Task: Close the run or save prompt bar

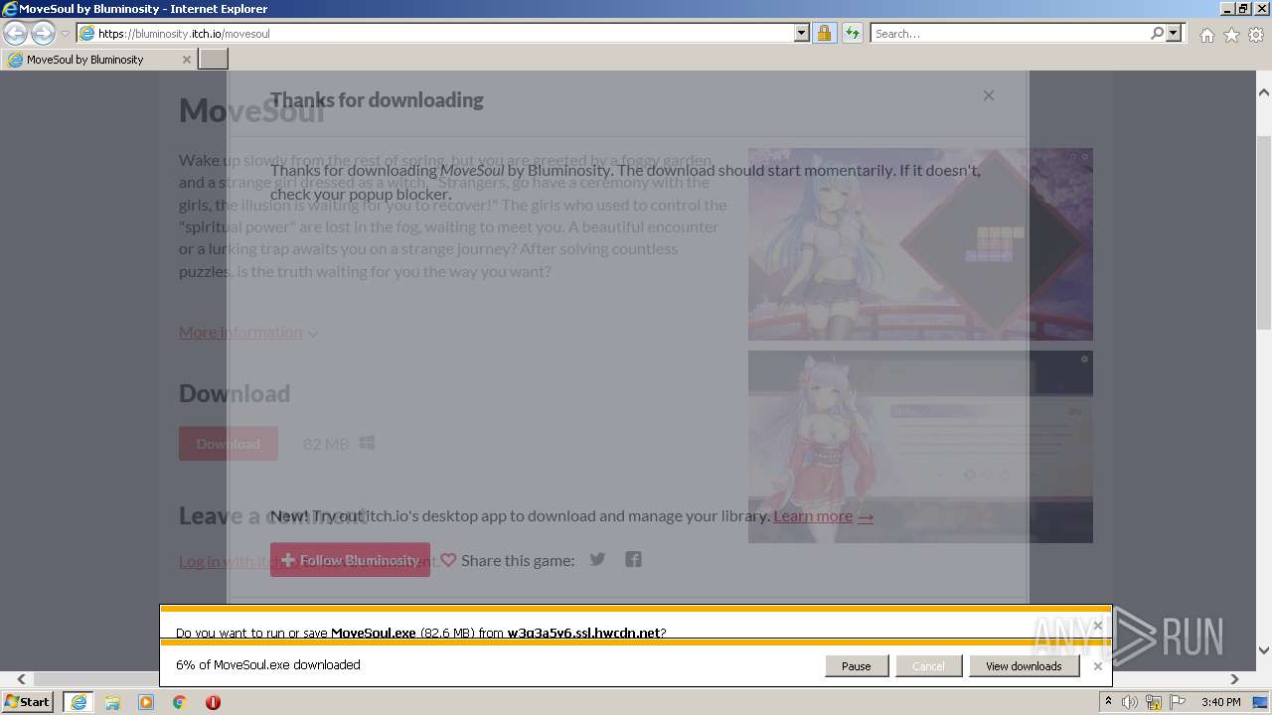Action: point(1097,626)
